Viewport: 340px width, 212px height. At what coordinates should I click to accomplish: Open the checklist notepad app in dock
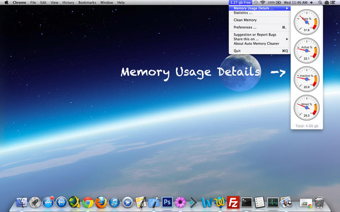[260, 202]
